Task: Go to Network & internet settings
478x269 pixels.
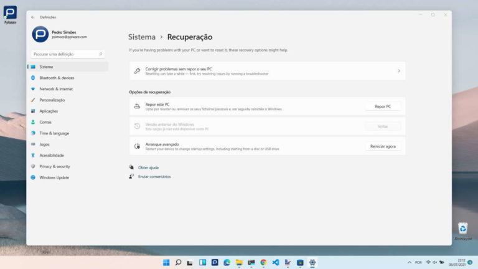Action: [x=56, y=89]
